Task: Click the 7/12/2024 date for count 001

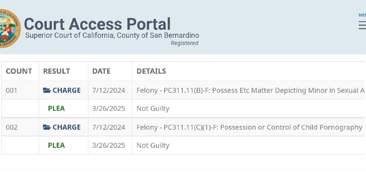Action: 108,90
